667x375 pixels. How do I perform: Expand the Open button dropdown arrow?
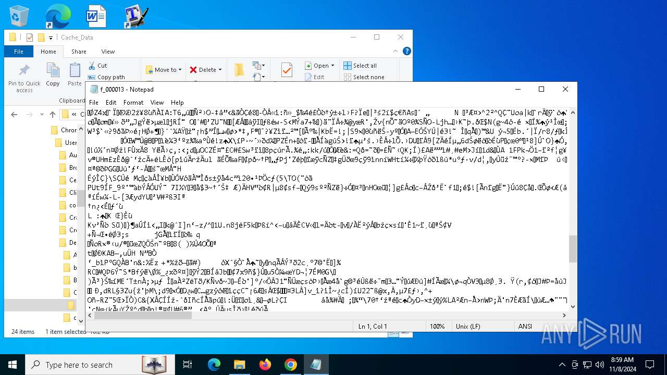332,66
